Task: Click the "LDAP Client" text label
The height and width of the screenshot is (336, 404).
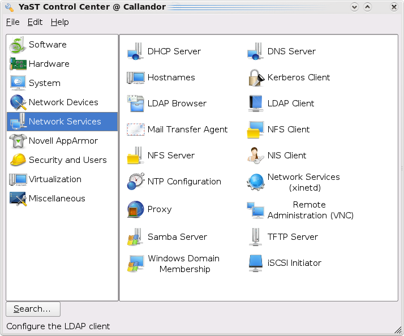Action: [x=291, y=104]
